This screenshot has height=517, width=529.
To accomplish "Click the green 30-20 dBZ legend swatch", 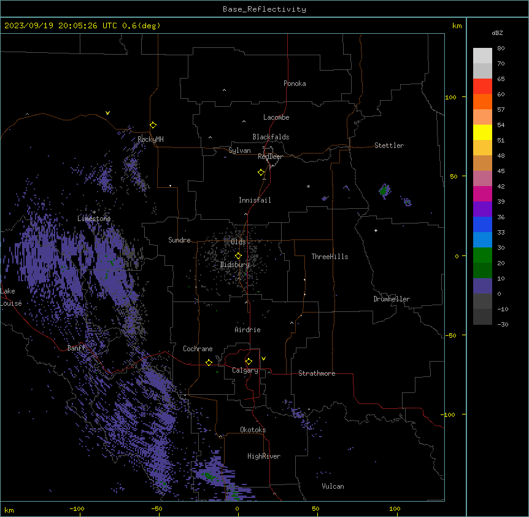I will click(x=482, y=255).
